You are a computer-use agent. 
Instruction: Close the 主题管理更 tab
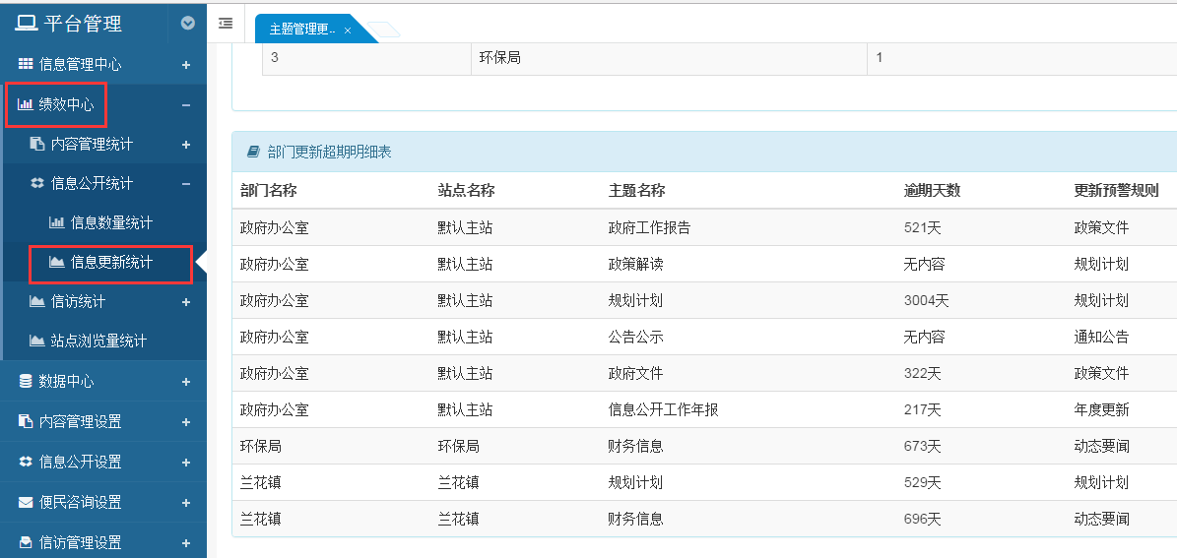point(348,31)
